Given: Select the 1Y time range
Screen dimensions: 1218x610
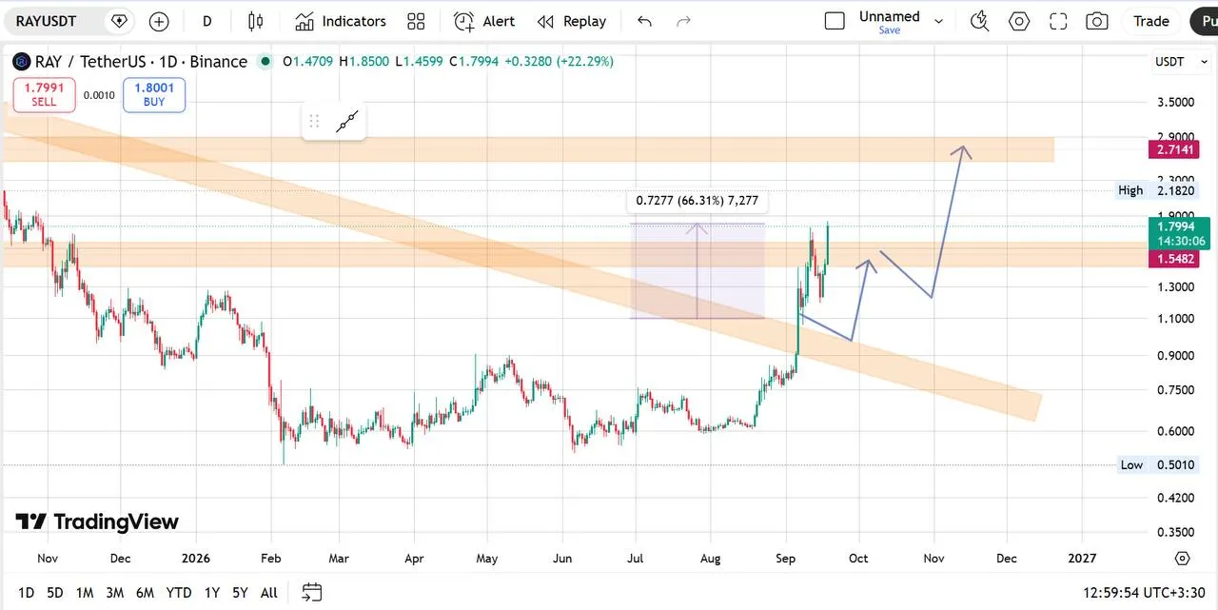Looking at the screenshot, I should (x=212, y=593).
